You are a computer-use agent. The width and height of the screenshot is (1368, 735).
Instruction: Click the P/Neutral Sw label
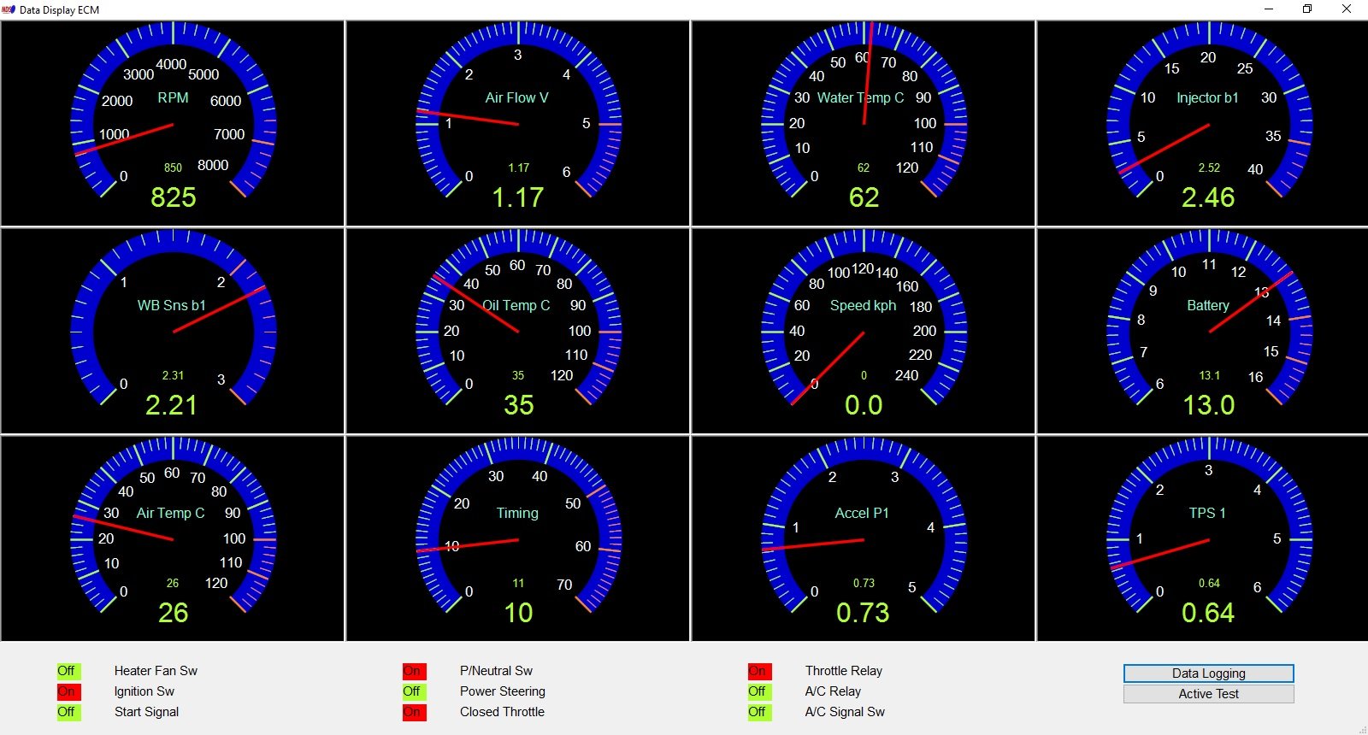pos(496,671)
